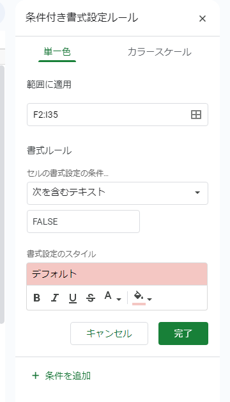Expand the arrow beside the text color A
230x402 pixels.
click(119, 299)
